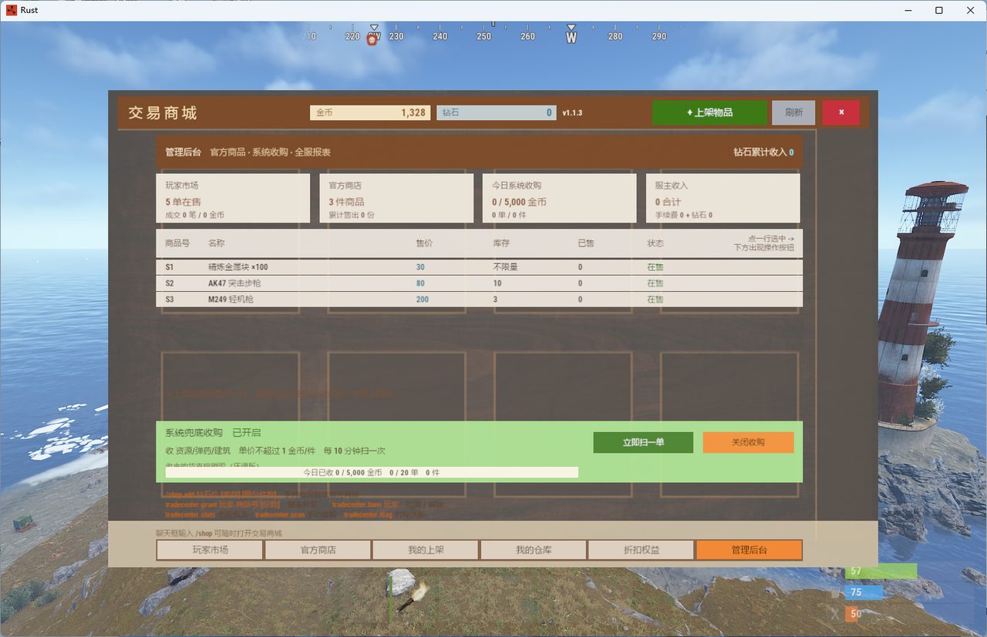987x637 pixels.
Task: Click the 立即扫一单 button
Action: point(643,443)
